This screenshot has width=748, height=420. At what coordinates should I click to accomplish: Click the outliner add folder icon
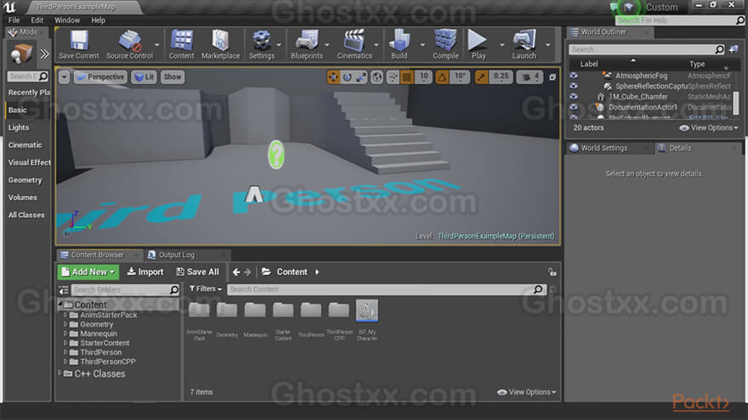[x=734, y=49]
